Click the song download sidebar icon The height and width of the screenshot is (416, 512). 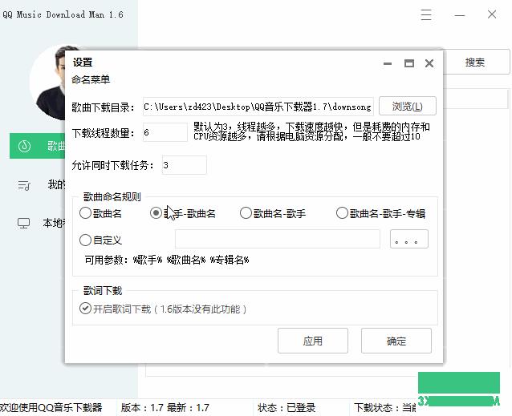[25, 146]
